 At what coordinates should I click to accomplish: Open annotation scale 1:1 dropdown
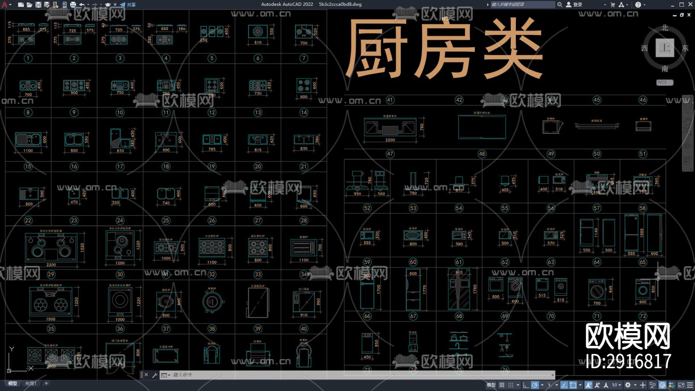pyautogui.click(x=617, y=385)
